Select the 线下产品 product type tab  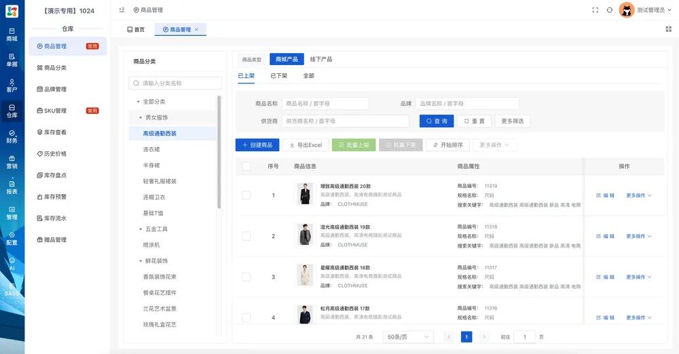[321, 59]
